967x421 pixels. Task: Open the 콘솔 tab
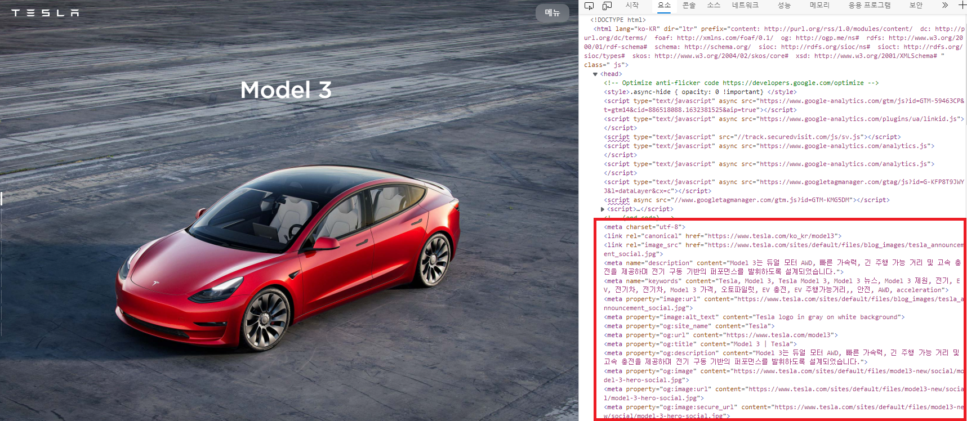pos(689,5)
